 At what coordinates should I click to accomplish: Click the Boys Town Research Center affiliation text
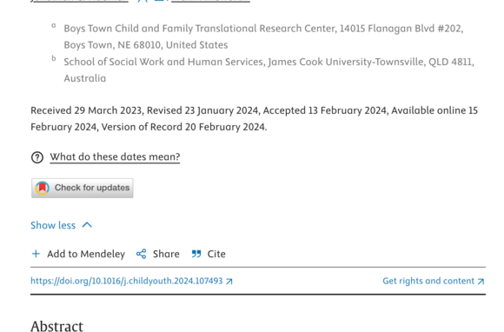[263, 37]
